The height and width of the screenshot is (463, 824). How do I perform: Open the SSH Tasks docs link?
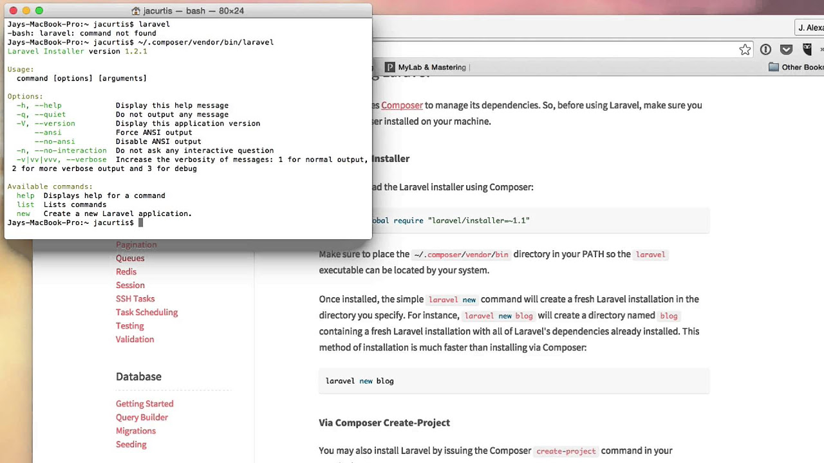pos(135,298)
